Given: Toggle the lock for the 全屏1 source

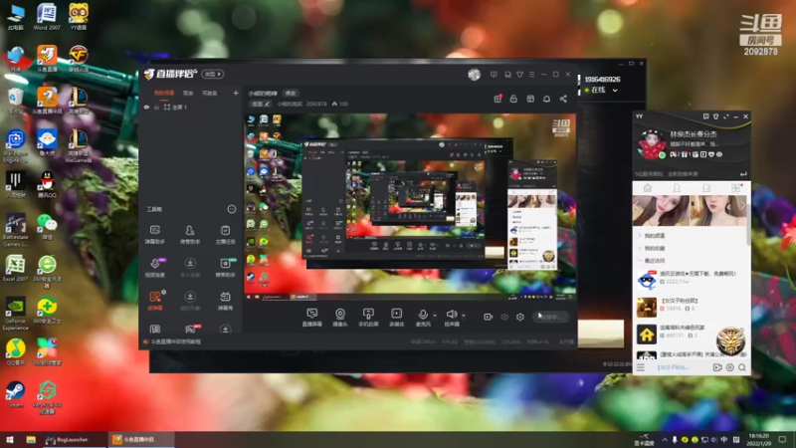Looking at the screenshot, I should 156,108.
